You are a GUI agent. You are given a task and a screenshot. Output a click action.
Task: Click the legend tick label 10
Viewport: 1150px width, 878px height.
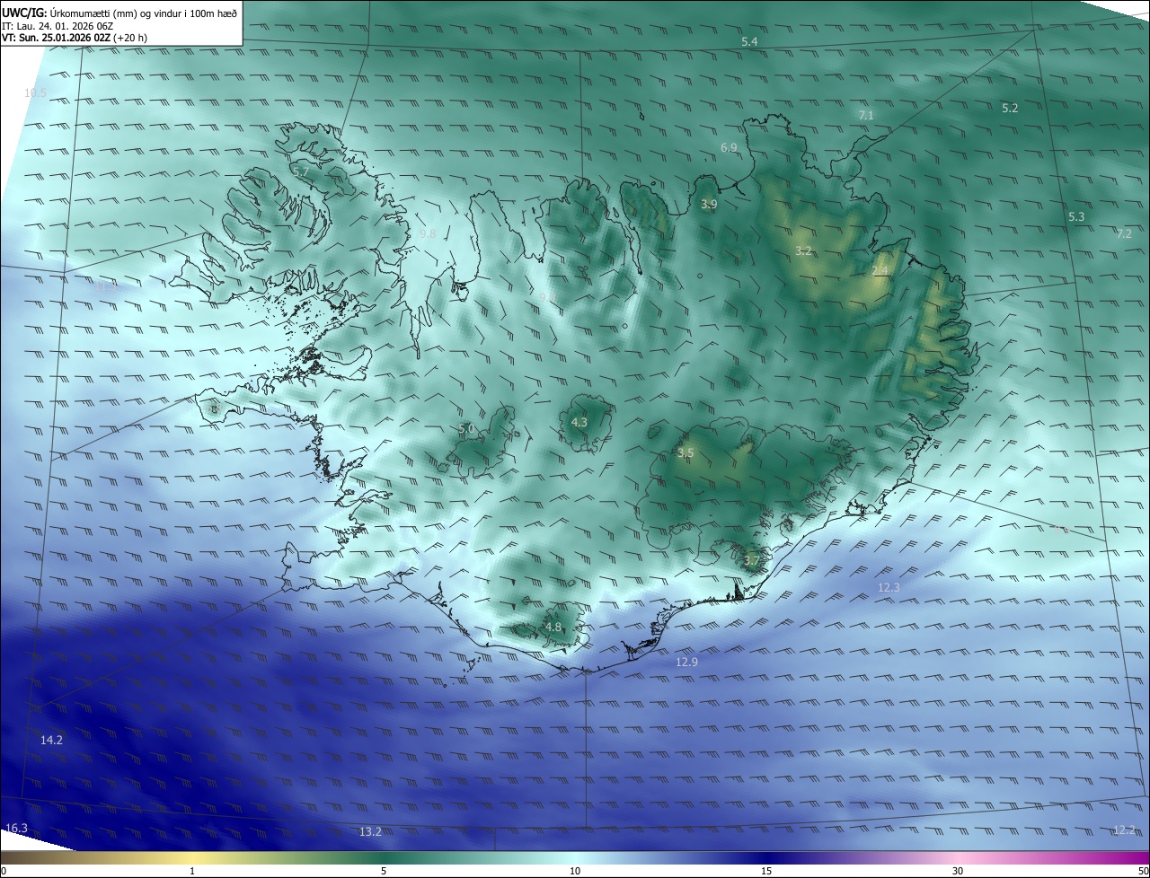575,871
